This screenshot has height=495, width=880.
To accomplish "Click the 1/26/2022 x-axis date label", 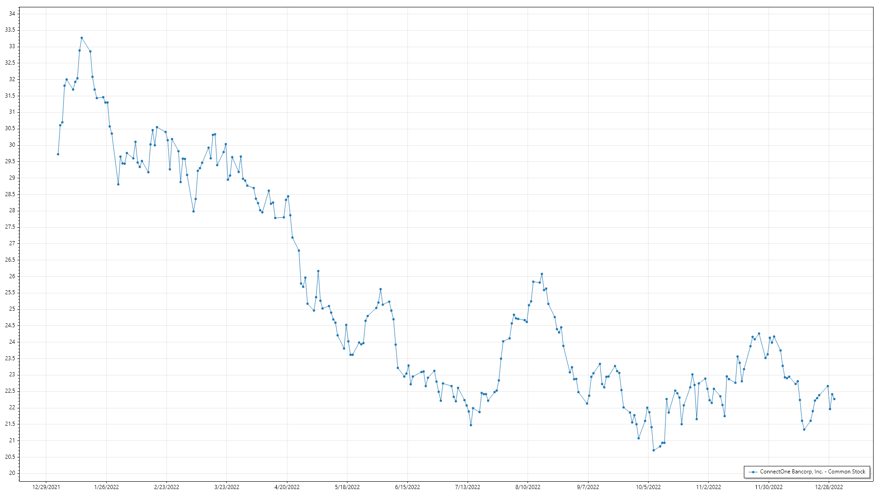I will 106,487.
